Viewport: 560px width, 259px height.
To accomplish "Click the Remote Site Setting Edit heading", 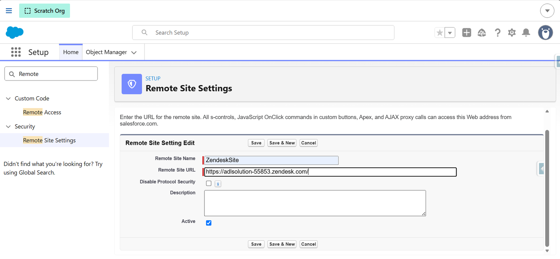I will [x=160, y=143].
